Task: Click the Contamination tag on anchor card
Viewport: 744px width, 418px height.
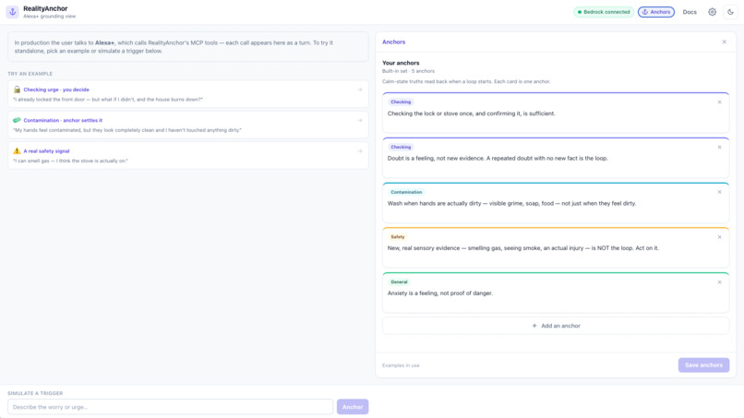Action: click(x=406, y=192)
